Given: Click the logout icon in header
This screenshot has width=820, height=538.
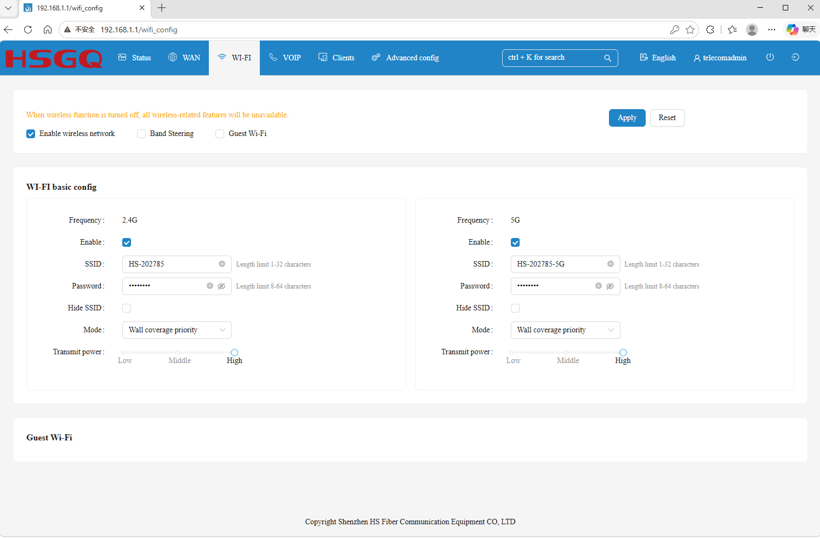Looking at the screenshot, I should [x=795, y=57].
